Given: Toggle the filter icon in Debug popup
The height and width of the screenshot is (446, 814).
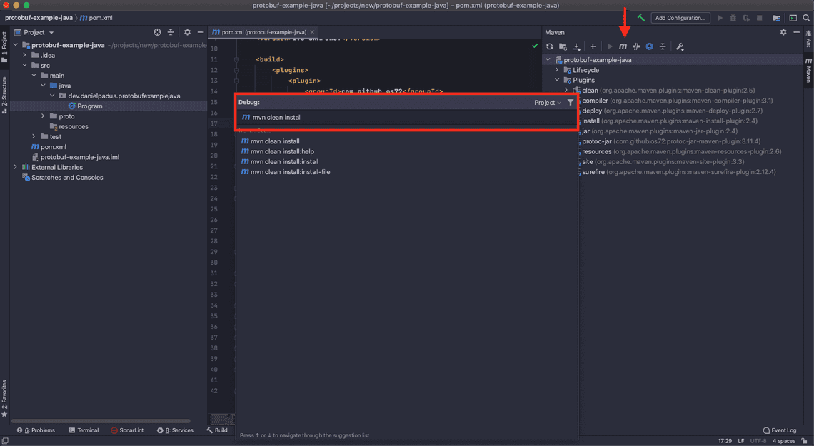Looking at the screenshot, I should 570,102.
